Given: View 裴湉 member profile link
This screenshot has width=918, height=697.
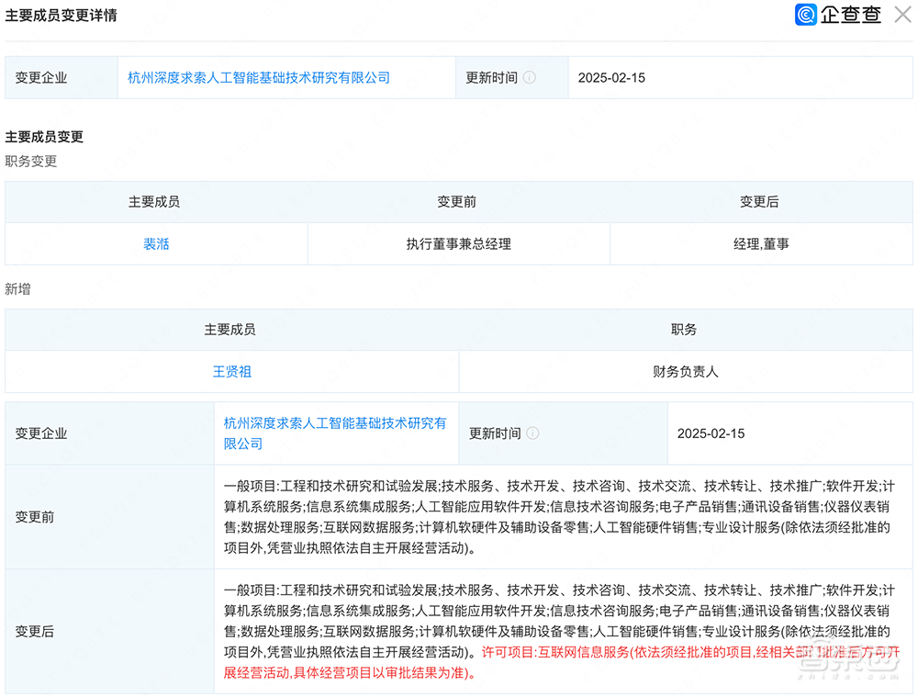Looking at the screenshot, I should (x=154, y=243).
